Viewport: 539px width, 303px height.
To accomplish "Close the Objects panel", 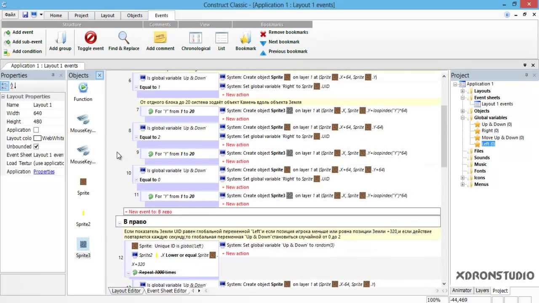I will tap(99, 75).
